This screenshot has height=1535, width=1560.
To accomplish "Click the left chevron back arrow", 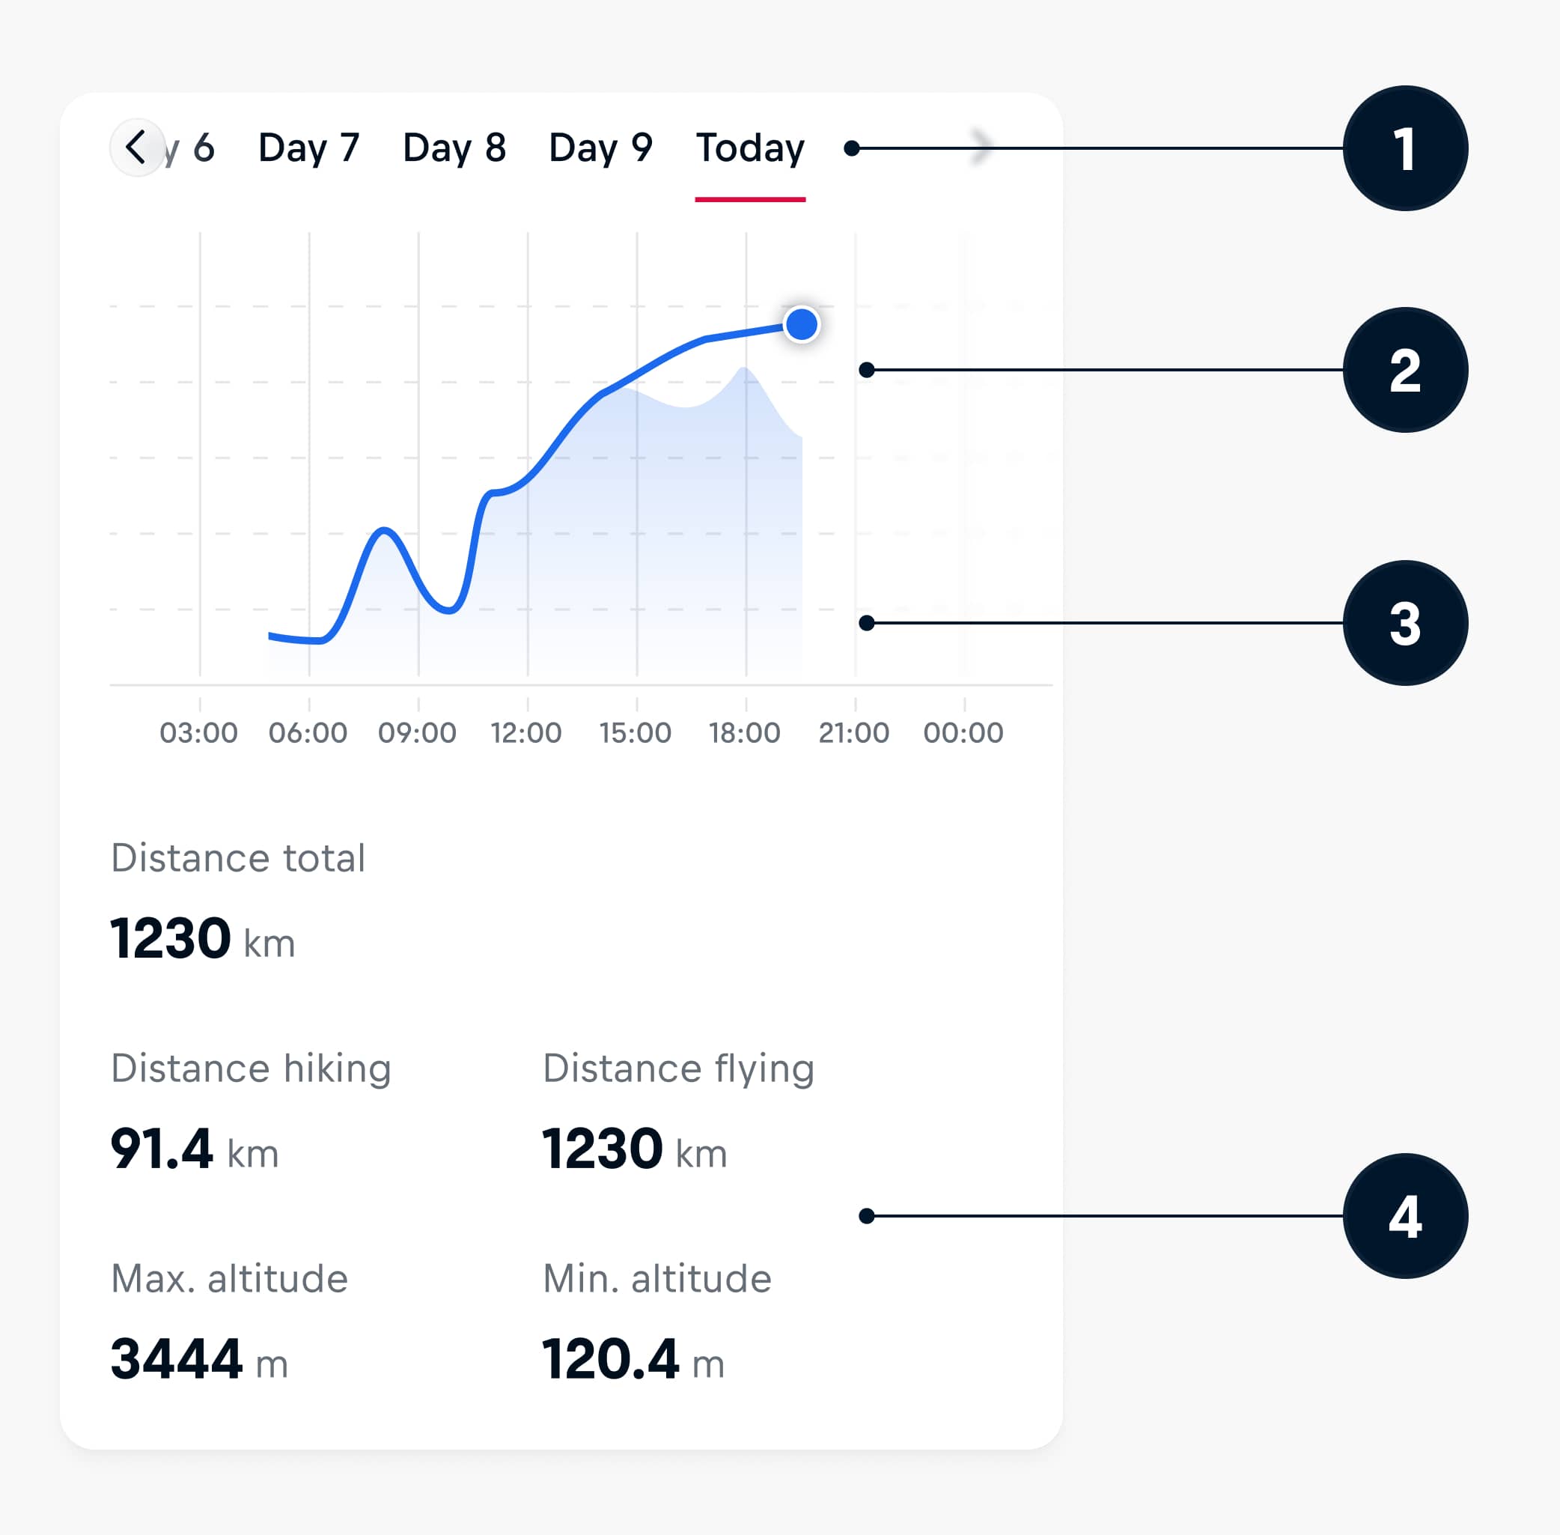I will tap(136, 148).
